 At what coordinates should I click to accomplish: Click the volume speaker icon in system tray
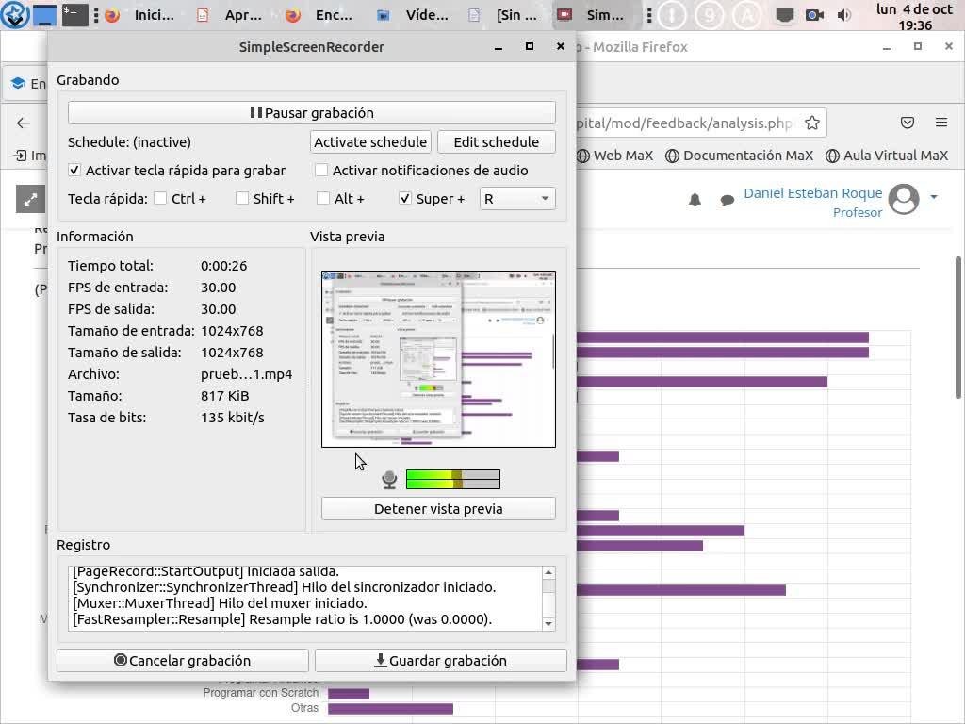coord(843,15)
